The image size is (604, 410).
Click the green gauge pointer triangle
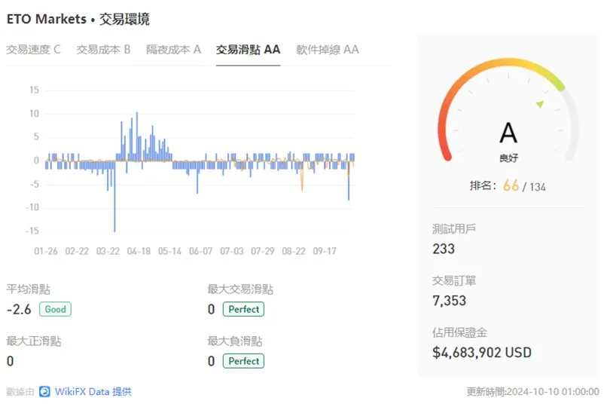pyautogui.click(x=540, y=104)
